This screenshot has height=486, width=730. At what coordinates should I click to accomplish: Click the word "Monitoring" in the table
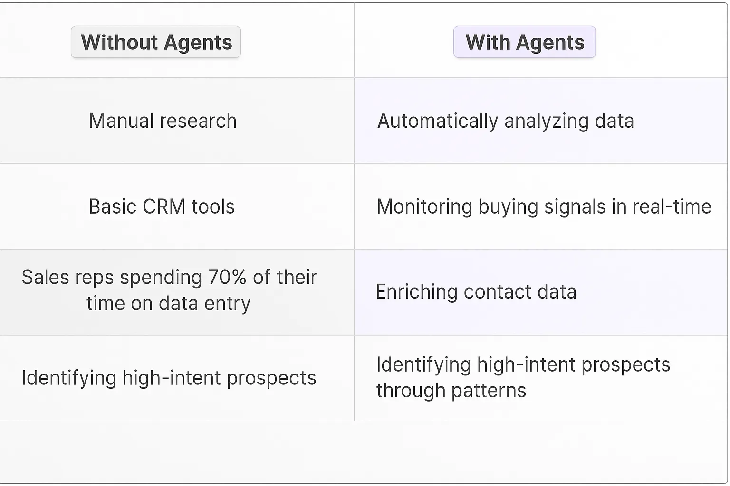click(x=424, y=206)
